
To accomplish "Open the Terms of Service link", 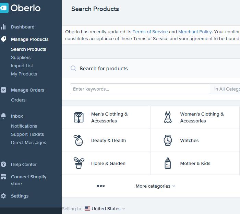I will coord(150,32).
